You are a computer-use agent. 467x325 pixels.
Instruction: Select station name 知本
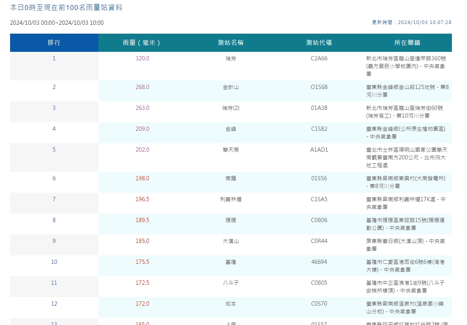[x=231, y=304]
